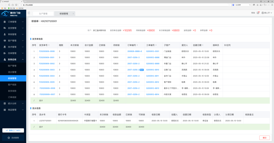Screen dimensions: 274x143
Task: Expand the 技术管理 menu chevron
Action: (23, 47)
